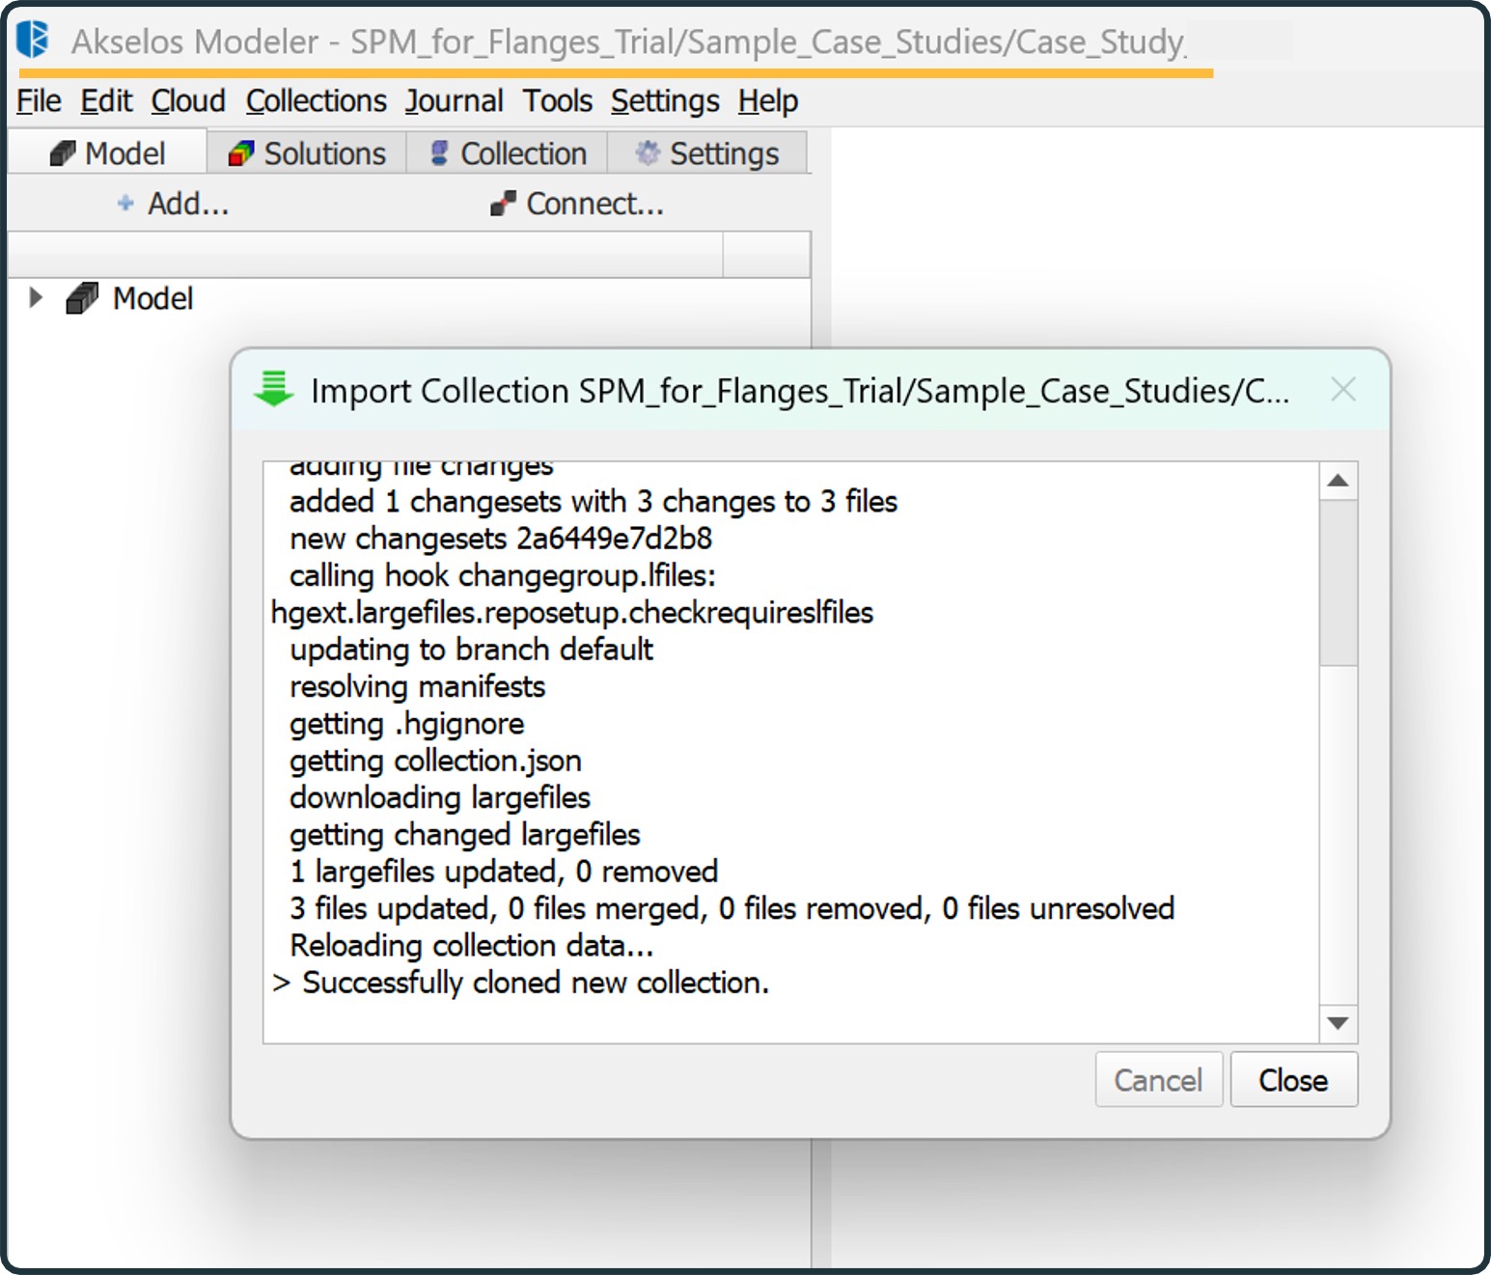Click the blue plus icon beside Add

pyautogui.click(x=125, y=203)
